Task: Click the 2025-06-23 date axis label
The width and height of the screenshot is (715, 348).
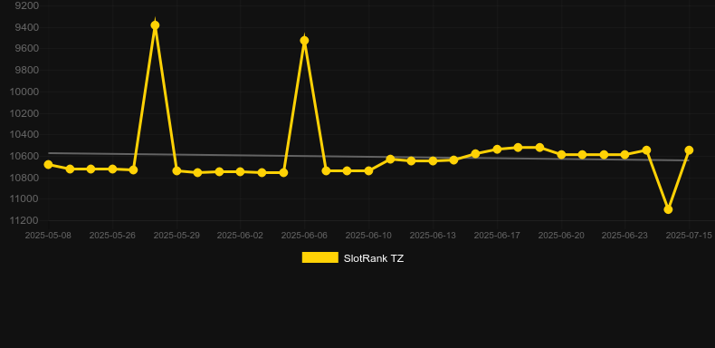Action: (624, 236)
